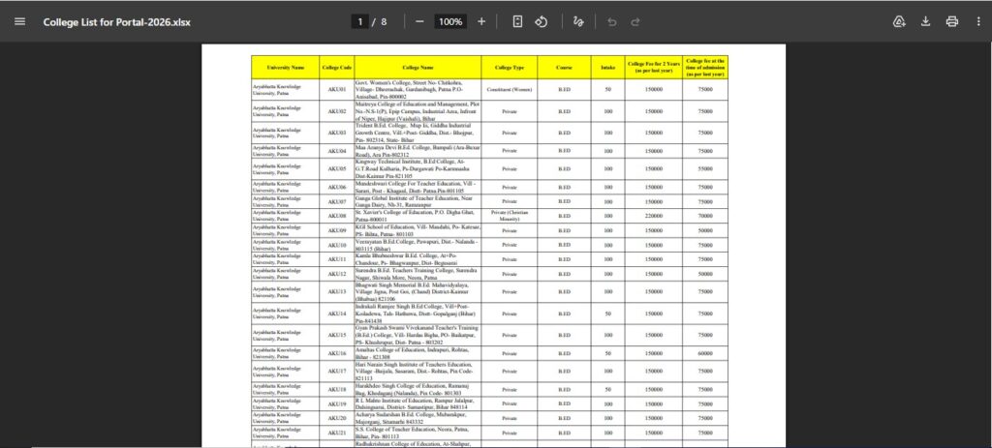Viewport: 992px width, 448px height.
Task: Click college code AKU10
Action: 336,245
